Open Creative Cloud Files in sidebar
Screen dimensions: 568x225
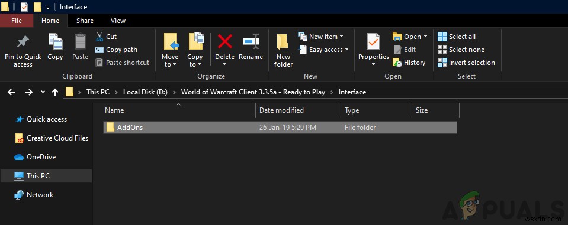coord(52,138)
